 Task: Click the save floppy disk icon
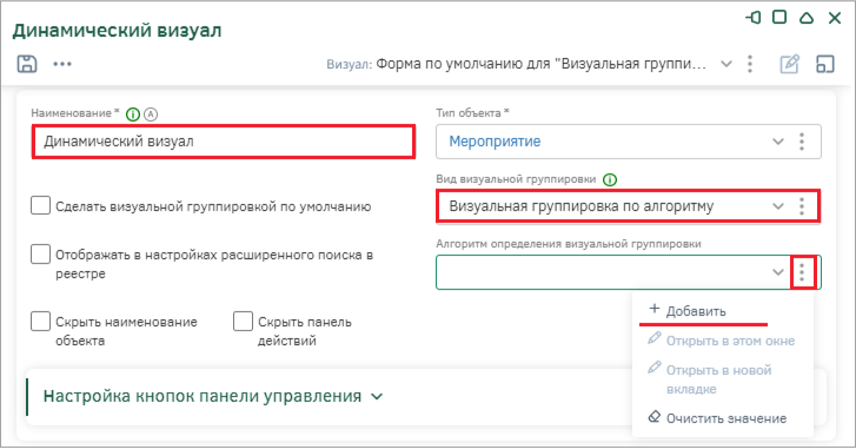click(x=27, y=64)
